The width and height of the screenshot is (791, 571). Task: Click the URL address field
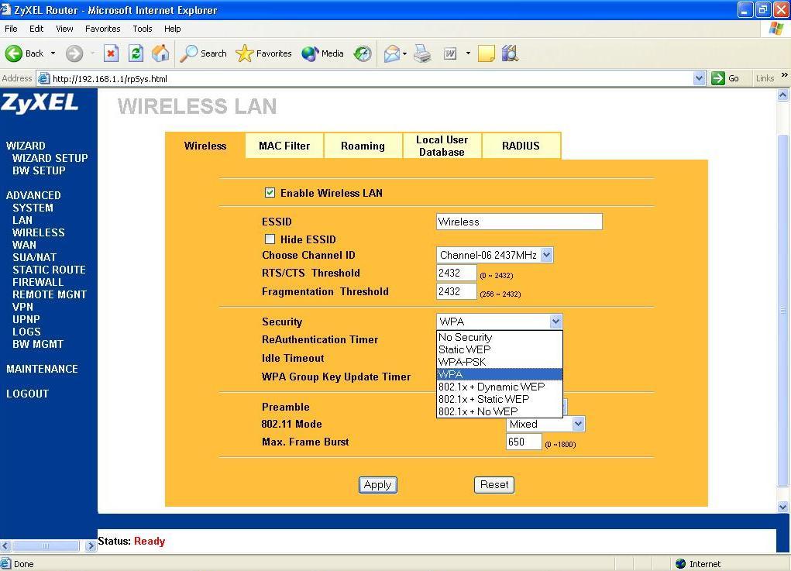pyautogui.click(x=371, y=78)
